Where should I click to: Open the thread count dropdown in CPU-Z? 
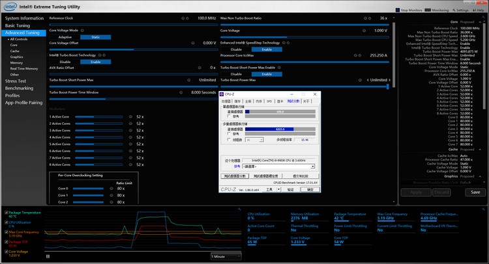point(254,140)
